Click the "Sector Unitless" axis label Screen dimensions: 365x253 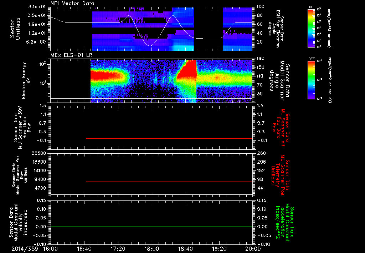[x=15, y=29]
